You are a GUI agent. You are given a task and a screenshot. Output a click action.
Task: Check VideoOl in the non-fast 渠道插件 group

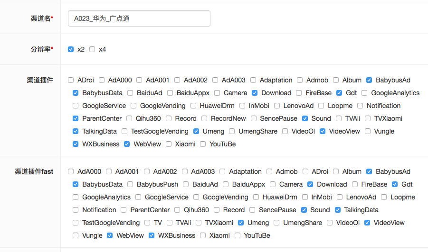pyautogui.click(x=285, y=131)
